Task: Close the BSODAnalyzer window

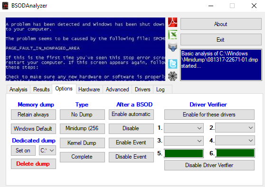Action: [254, 6]
